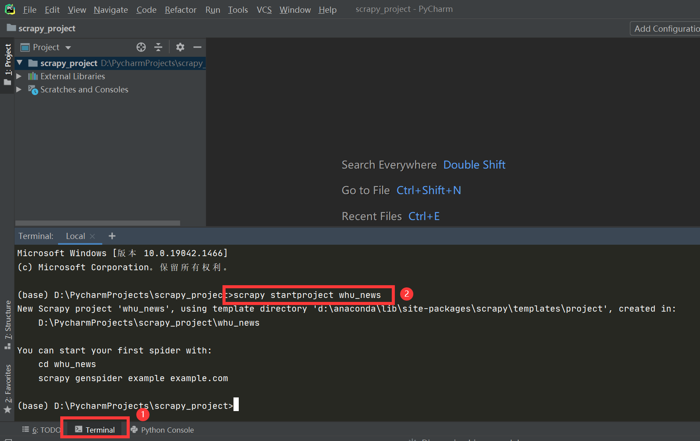The width and height of the screenshot is (700, 441).
Task: Open the Project view dropdown
Action: 68,48
